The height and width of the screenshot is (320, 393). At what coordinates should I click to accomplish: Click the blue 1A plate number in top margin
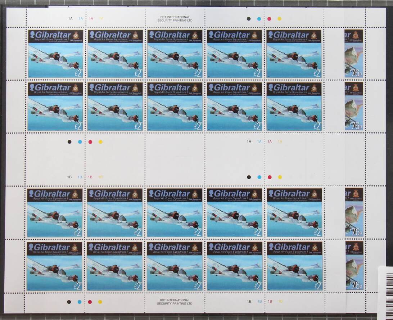coord(81,19)
